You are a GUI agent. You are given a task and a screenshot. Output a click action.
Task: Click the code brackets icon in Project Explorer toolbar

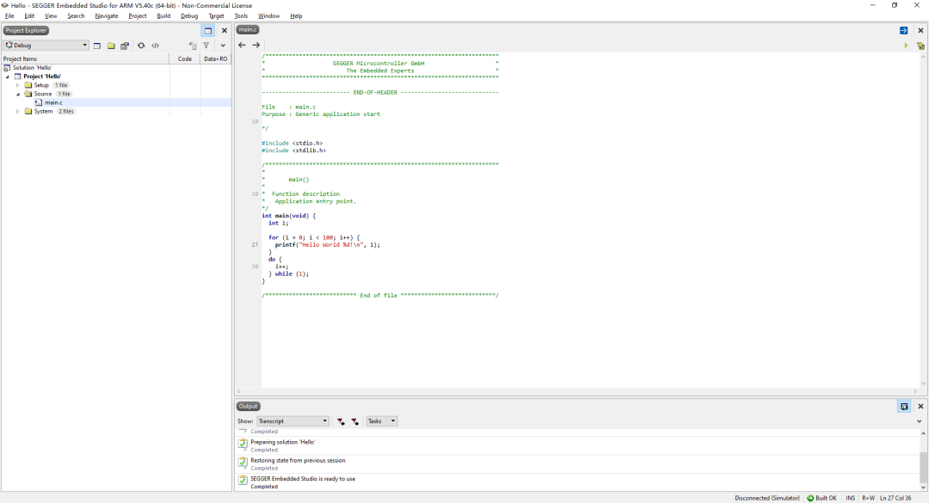155,46
